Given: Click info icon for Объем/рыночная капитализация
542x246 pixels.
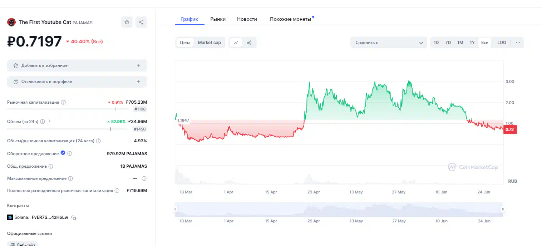Looking at the screenshot, I should (98, 141).
